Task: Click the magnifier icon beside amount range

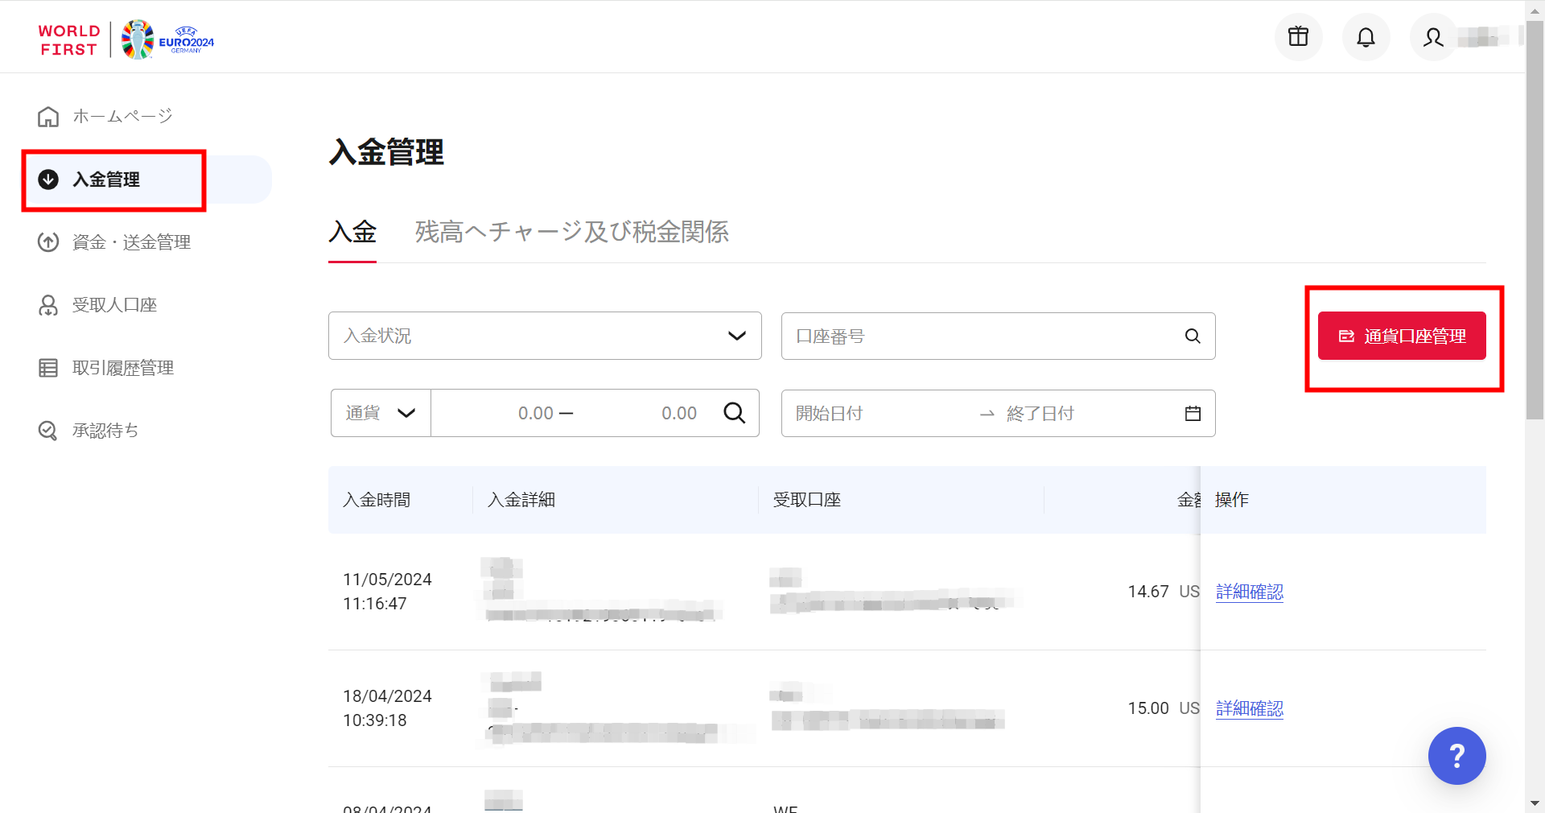Action: [734, 413]
